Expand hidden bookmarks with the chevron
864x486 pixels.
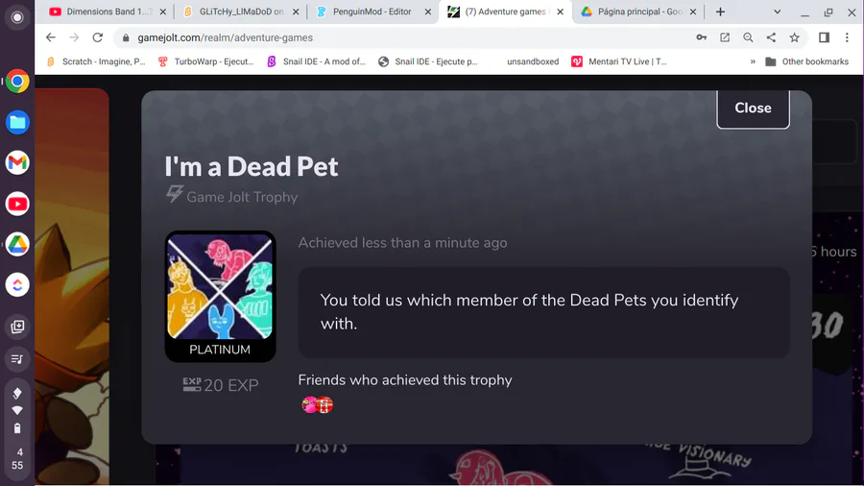point(753,61)
